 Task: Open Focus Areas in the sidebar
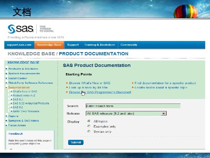click(x=17, y=125)
